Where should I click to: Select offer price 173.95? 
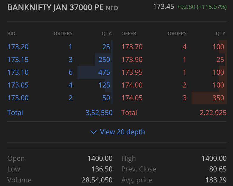coord(132,72)
